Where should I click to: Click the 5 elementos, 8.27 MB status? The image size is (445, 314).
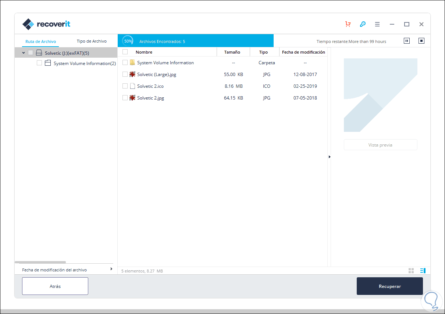click(x=142, y=271)
